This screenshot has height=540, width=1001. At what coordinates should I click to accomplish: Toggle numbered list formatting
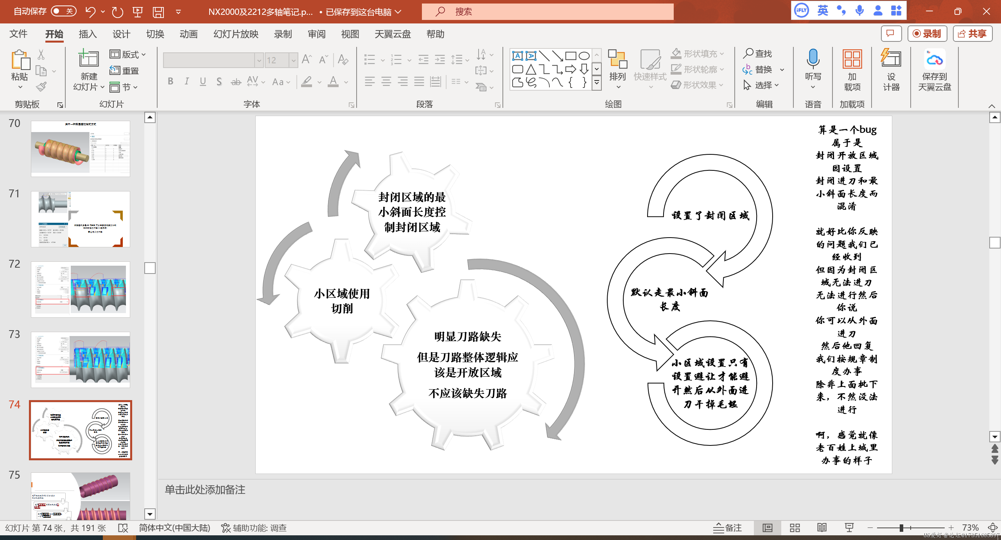pyautogui.click(x=396, y=59)
